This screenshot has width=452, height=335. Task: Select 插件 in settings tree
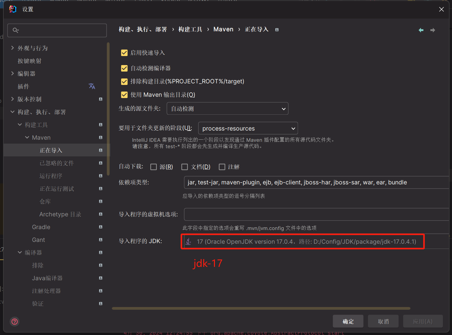pos(23,86)
